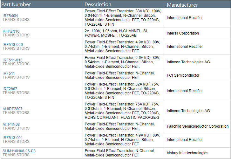Click the IRF2807 part number

(10, 89)
